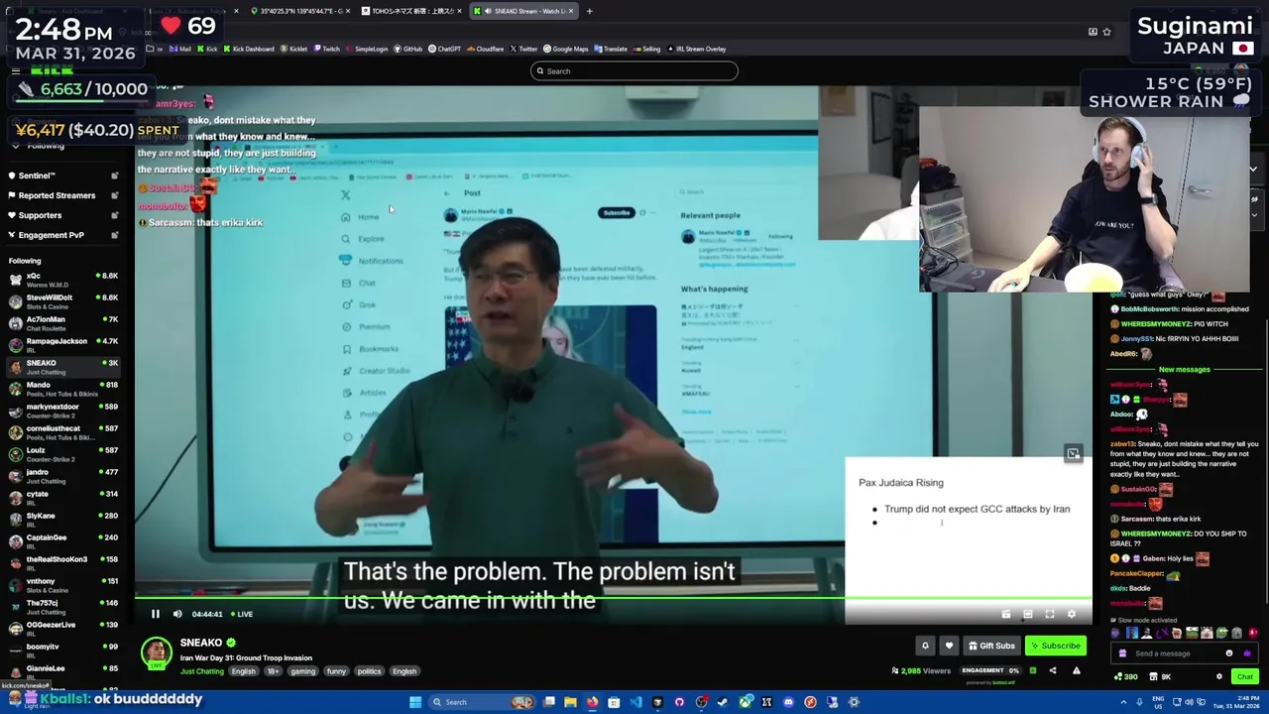Toggle stream notifications with bell button
Image resolution: width=1269 pixels, height=714 pixels.
tap(925, 646)
